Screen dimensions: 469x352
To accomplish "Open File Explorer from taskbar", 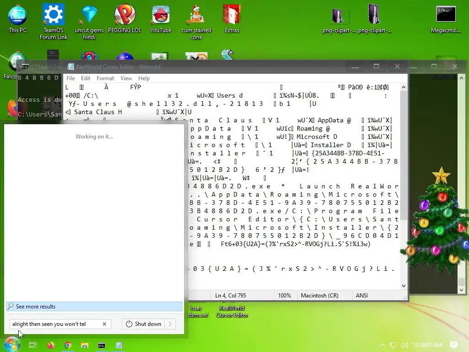I will point(85,345).
